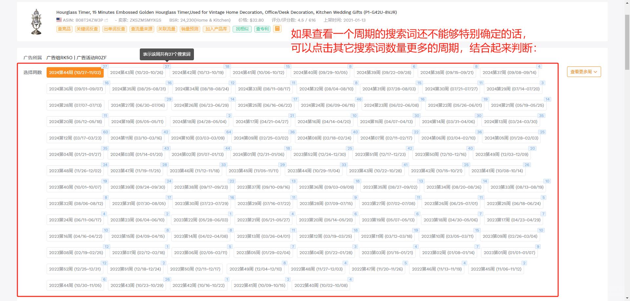Click the green 查专利 button
This screenshot has height=301, width=630.
click(x=262, y=29)
